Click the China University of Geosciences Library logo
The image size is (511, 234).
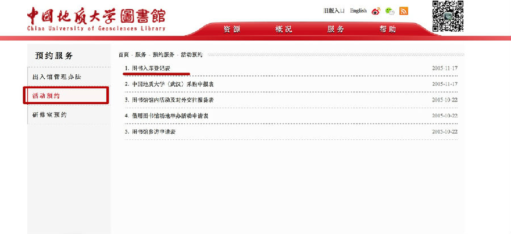[97, 19]
